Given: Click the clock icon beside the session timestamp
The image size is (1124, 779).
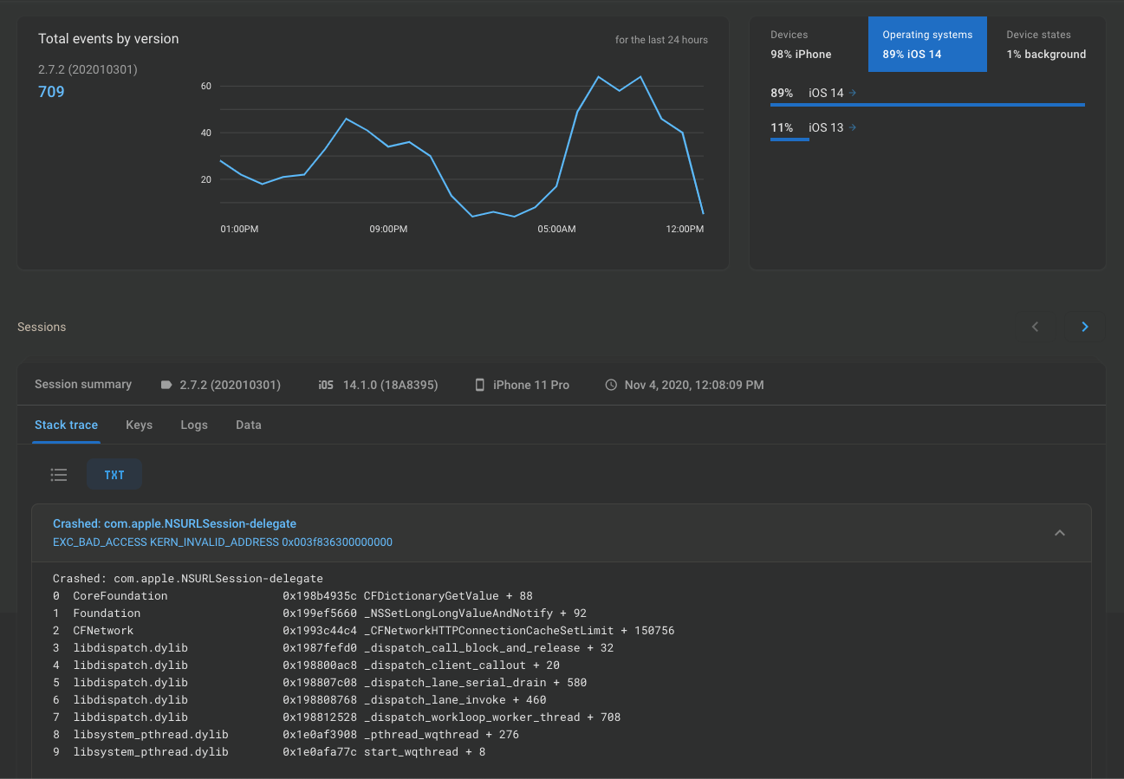Looking at the screenshot, I should click(611, 385).
